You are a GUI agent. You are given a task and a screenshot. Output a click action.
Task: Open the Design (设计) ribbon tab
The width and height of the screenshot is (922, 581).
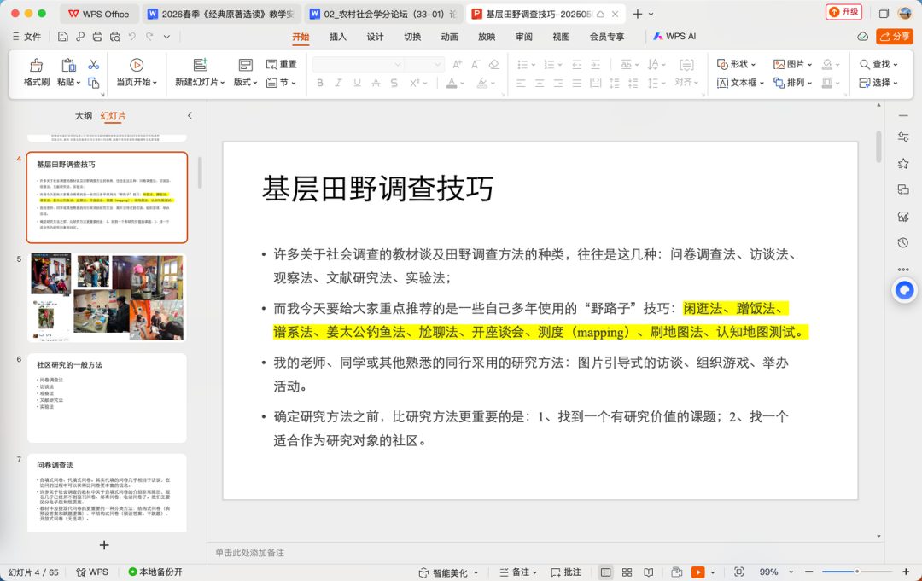click(375, 37)
